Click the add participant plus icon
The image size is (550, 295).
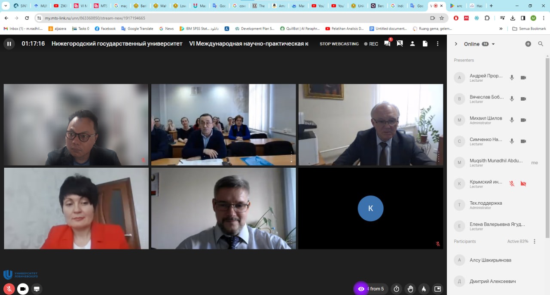528,44
